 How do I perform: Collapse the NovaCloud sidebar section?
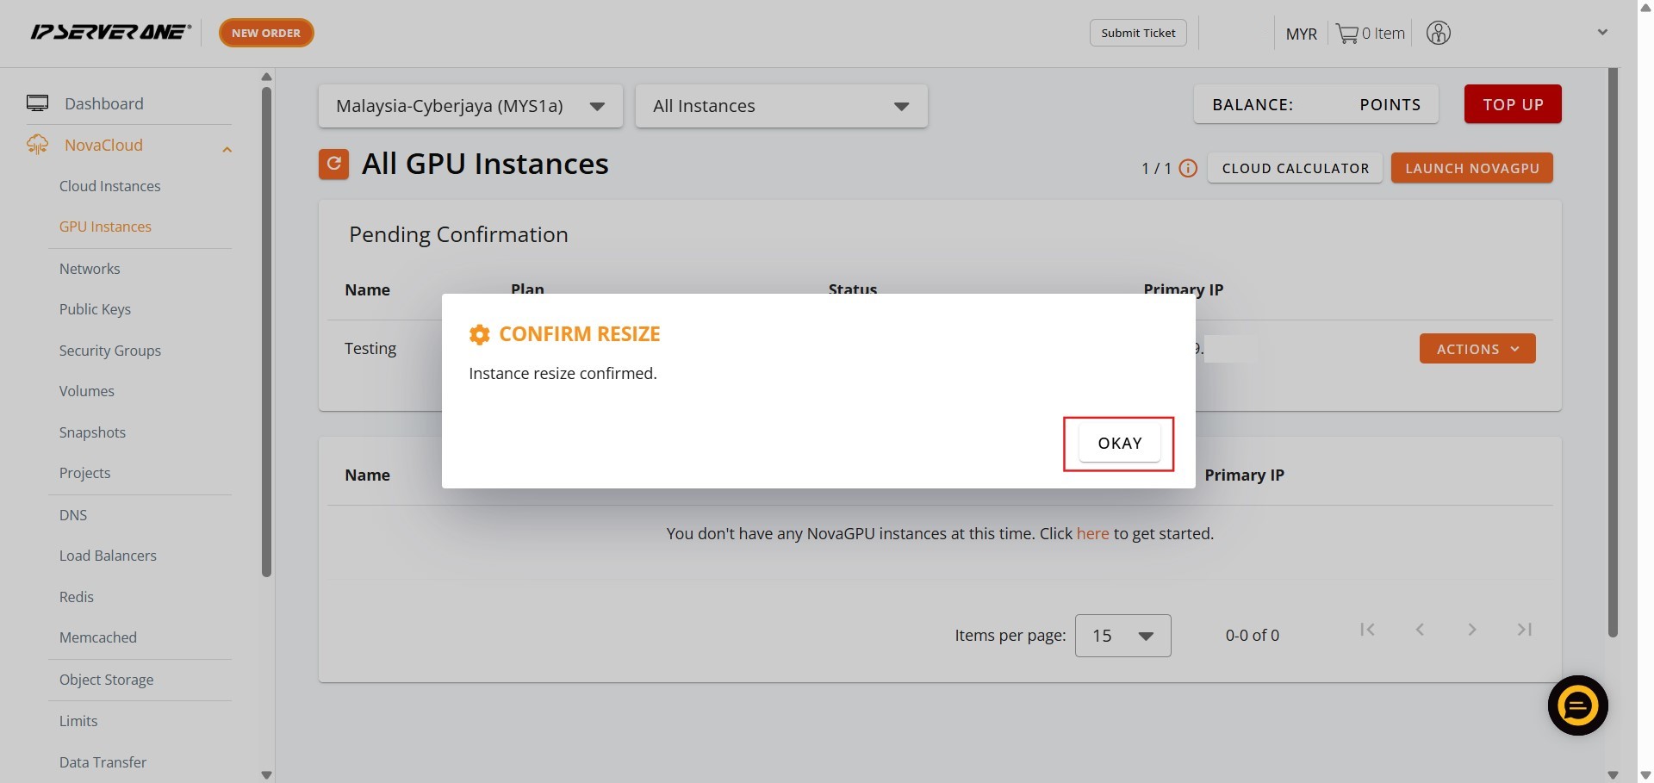pos(227,150)
